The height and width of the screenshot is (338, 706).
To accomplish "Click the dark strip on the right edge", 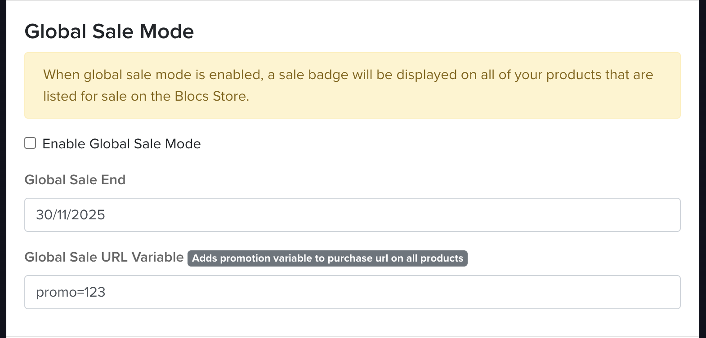I will [x=702, y=169].
